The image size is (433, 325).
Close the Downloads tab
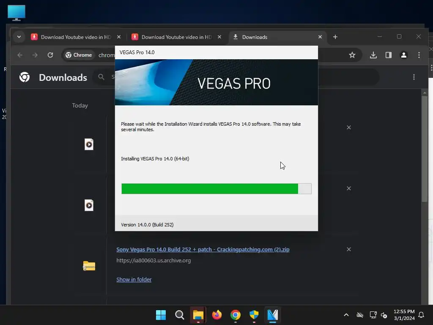click(320, 37)
